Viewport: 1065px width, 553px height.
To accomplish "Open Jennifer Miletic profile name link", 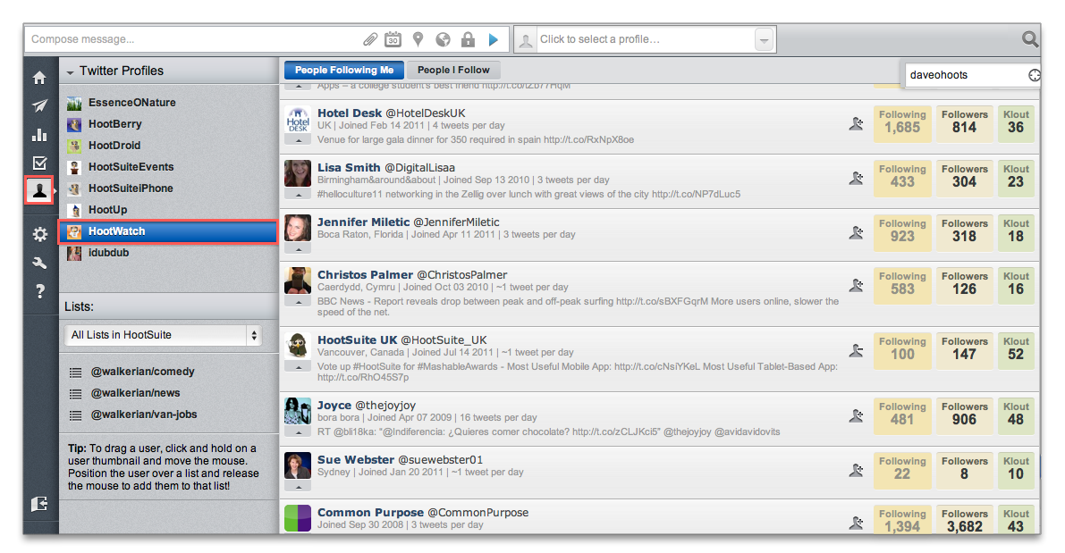I will coord(363,222).
